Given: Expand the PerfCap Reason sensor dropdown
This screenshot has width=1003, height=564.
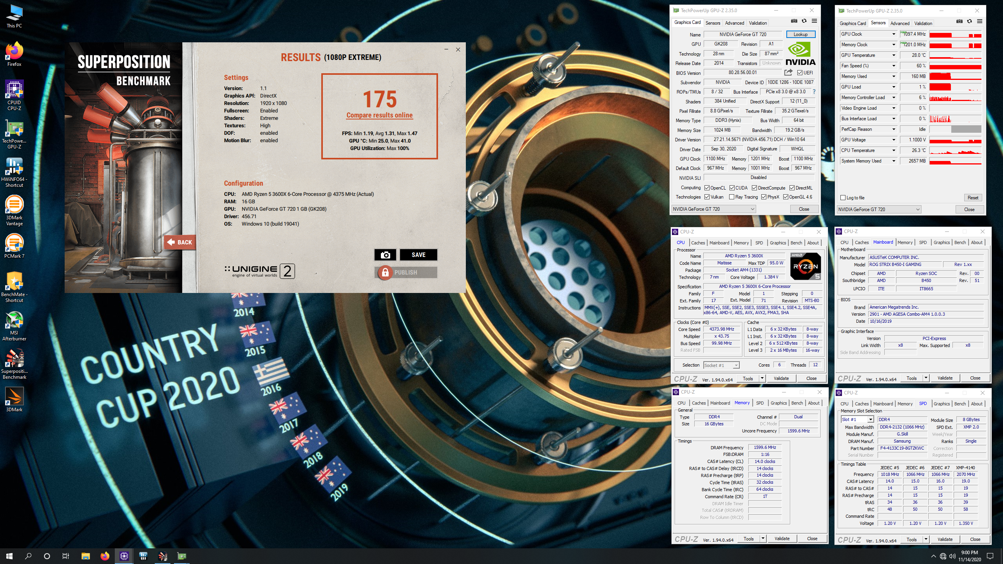Looking at the screenshot, I should (x=894, y=129).
